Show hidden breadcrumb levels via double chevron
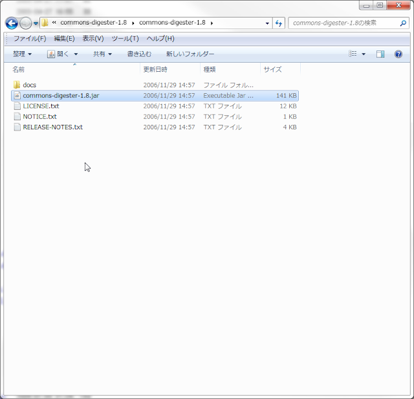Image resolution: width=414 pixels, height=399 pixels. (x=54, y=23)
